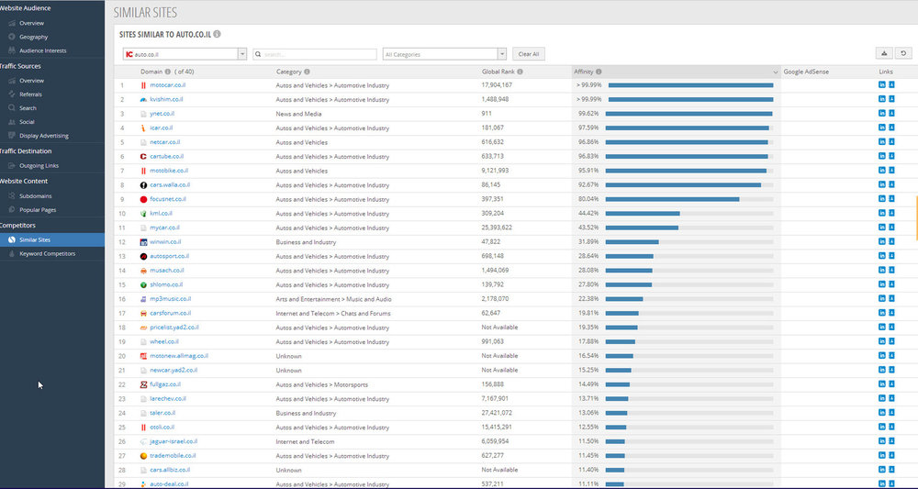The image size is (918, 489).
Task: Click info icon beside Global Rank header
Action: (x=520, y=72)
